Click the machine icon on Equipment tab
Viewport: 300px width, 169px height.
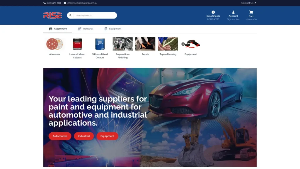pyautogui.click(x=106, y=29)
